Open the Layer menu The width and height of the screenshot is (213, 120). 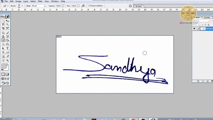[26, 1]
